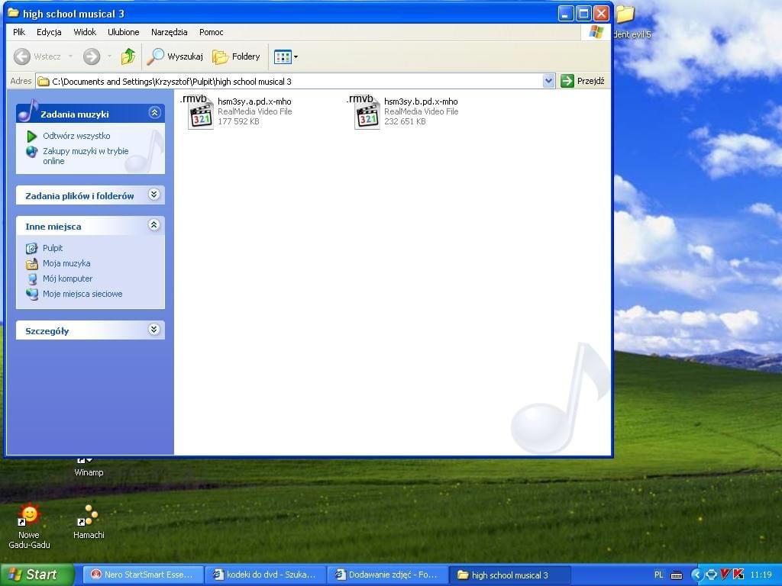This screenshot has width=782, height=586.
Task: Click the online music globe icon
Action: click(32, 152)
